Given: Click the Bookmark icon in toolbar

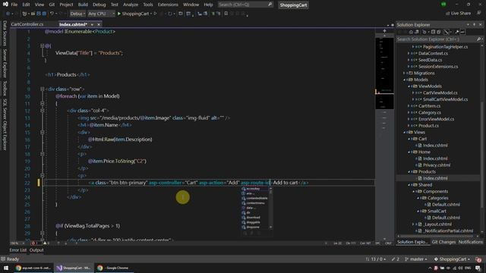Looking at the screenshot, I should point(226,14).
